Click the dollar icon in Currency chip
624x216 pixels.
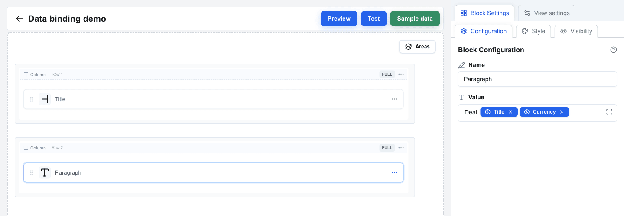click(527, 112)
